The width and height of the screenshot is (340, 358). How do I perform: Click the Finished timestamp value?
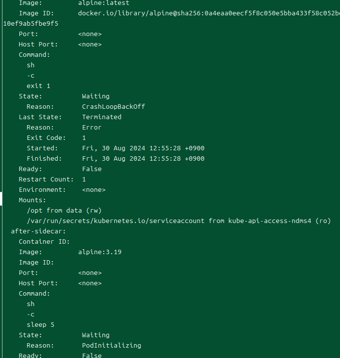[x=143, y=159]
